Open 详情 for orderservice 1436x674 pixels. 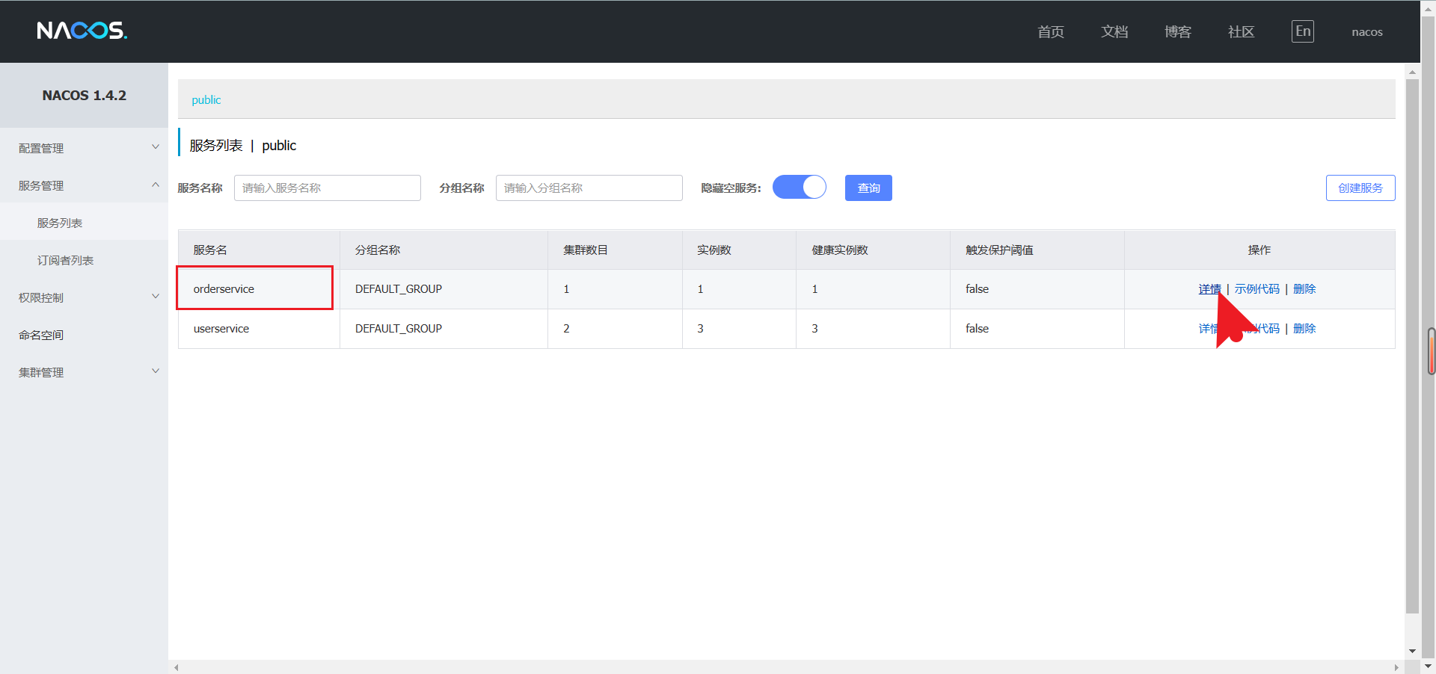coord(1209,289)
